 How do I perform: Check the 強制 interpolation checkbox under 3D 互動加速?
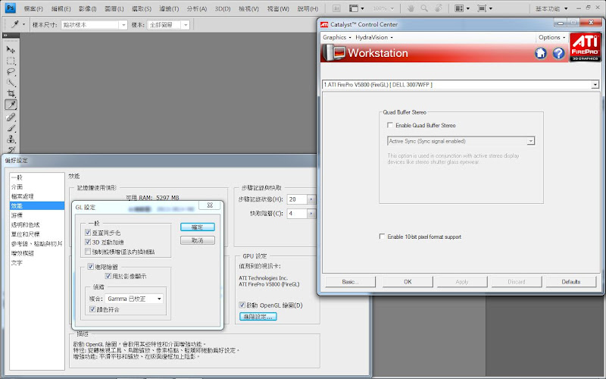click(x=88, y=252)
